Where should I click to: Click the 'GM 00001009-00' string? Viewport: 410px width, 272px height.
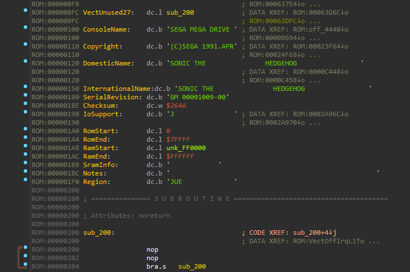(x=198, y=97)
